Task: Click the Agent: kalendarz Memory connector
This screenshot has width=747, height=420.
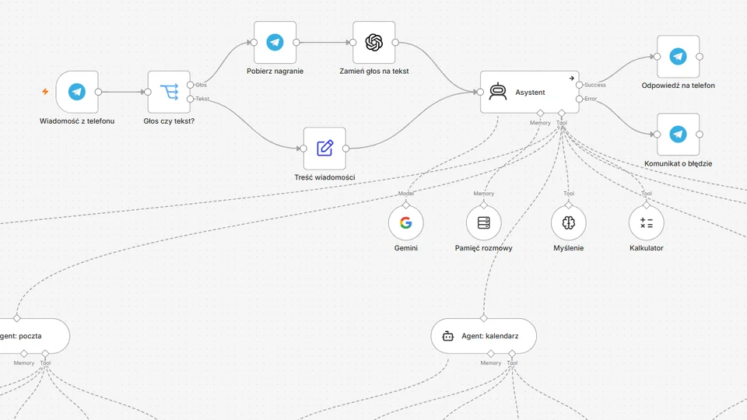Action: 491,353
